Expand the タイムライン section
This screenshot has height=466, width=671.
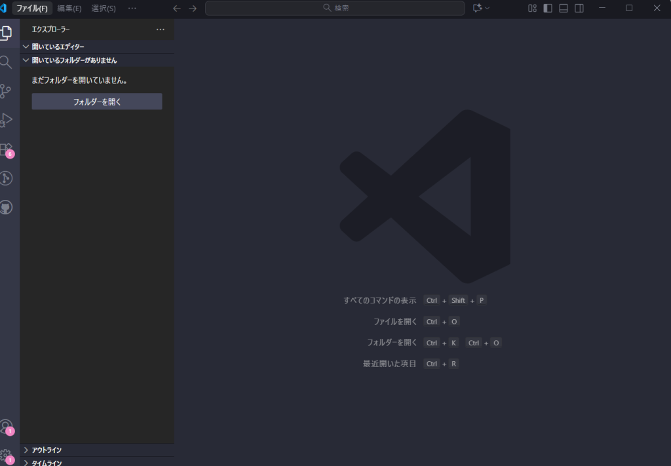pyautogui.click(x=47, y=463)
